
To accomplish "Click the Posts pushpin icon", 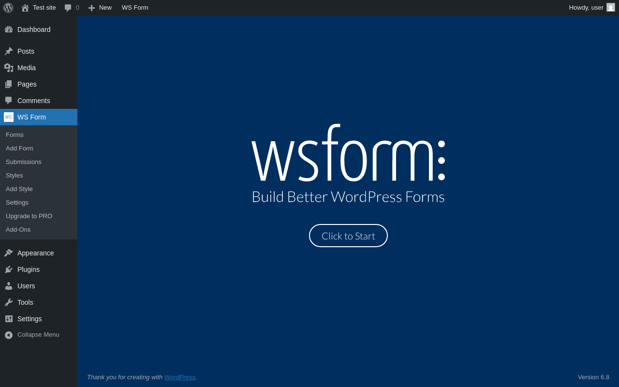I will click(x=9, y=51).
